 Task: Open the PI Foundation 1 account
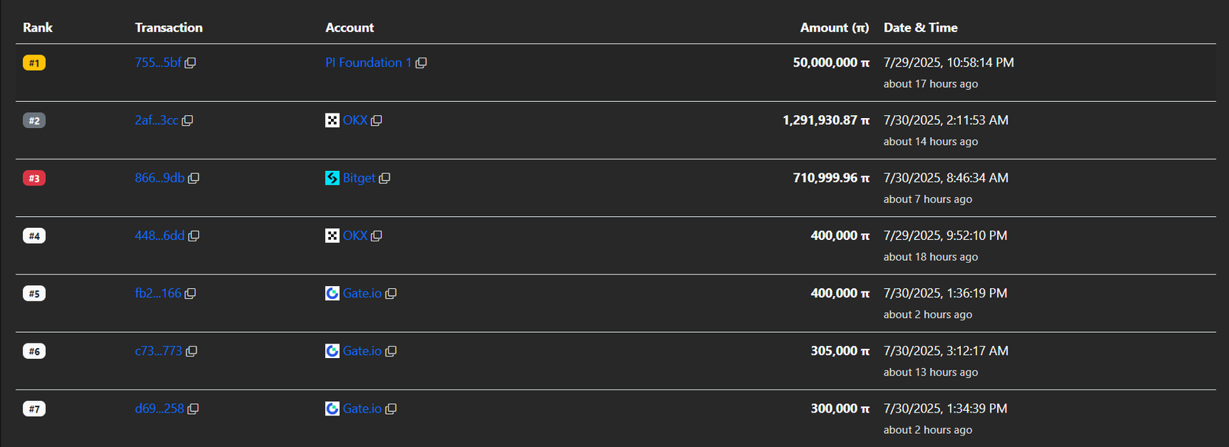point(368,63)
